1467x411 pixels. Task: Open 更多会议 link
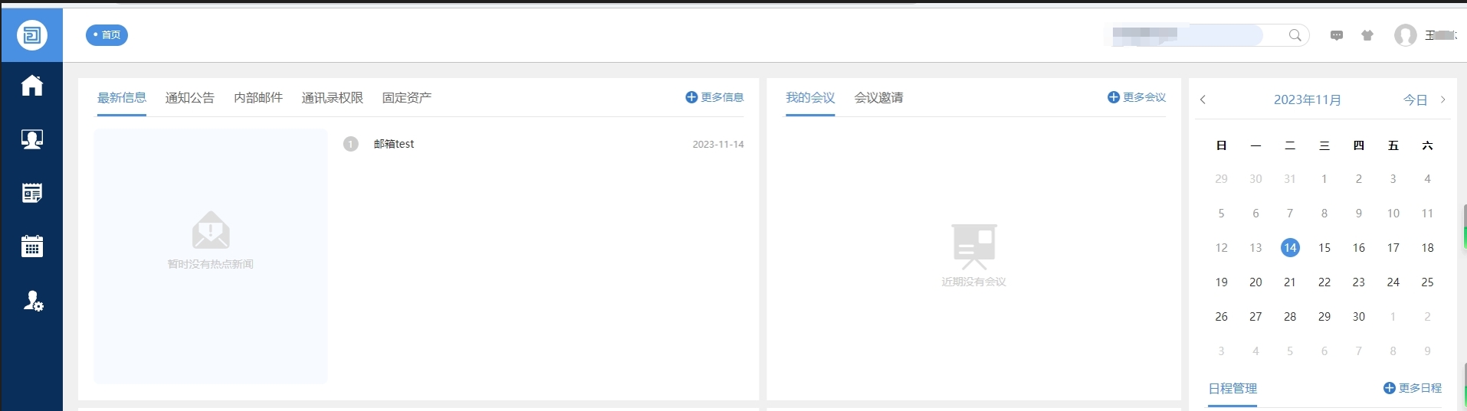click(1144, 97)
